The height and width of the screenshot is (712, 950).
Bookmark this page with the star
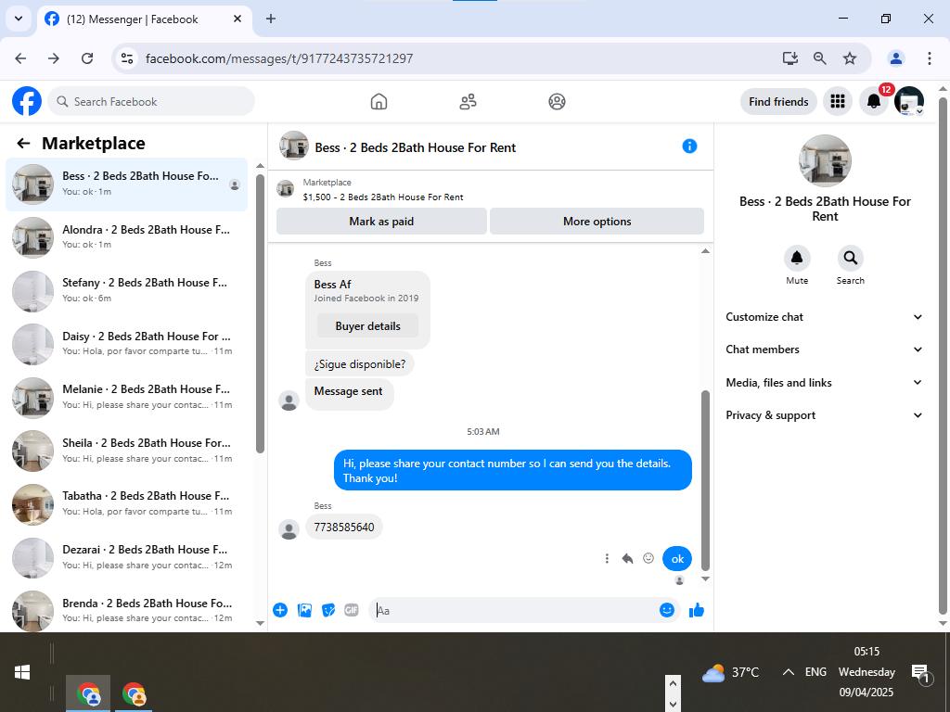tap(850, 58)
